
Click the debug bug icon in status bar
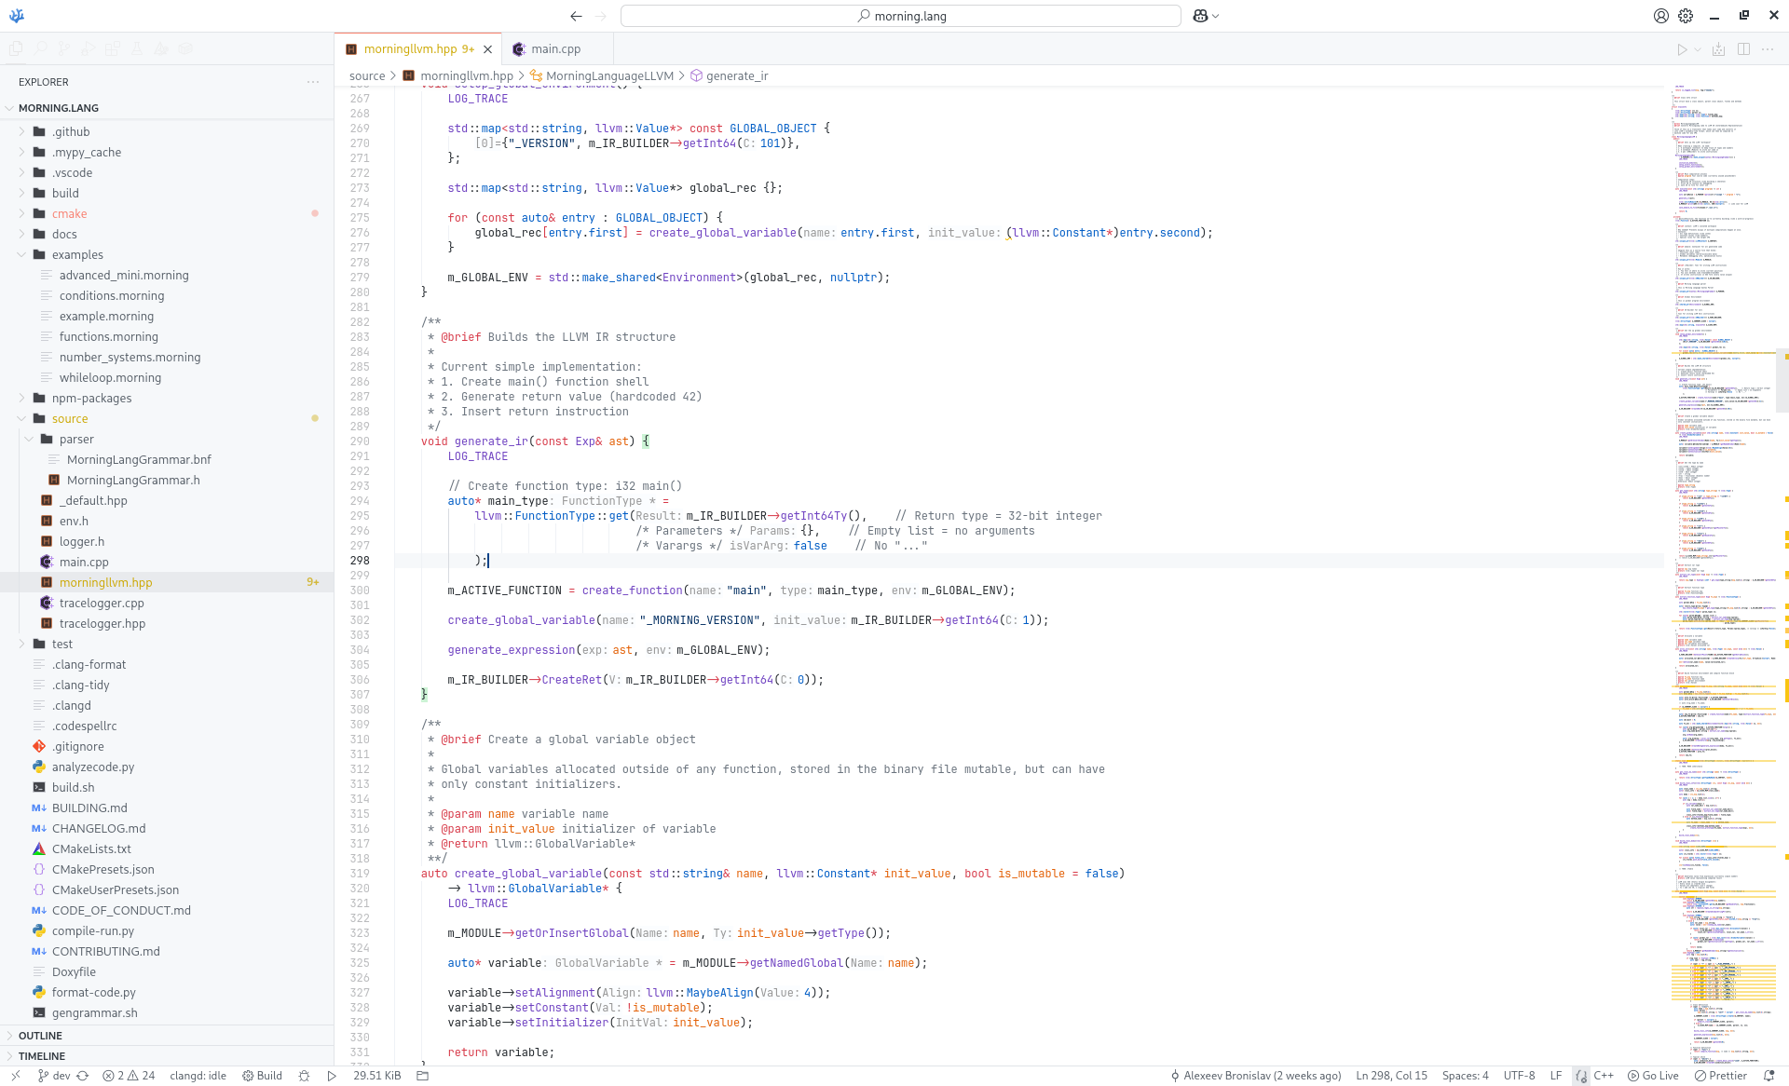point(304,1076)
